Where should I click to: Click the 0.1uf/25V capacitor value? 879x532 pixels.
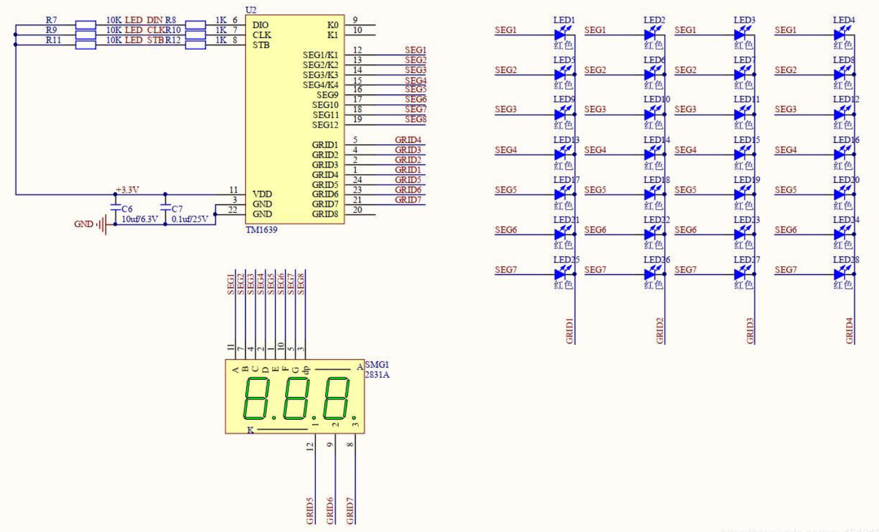190,219
